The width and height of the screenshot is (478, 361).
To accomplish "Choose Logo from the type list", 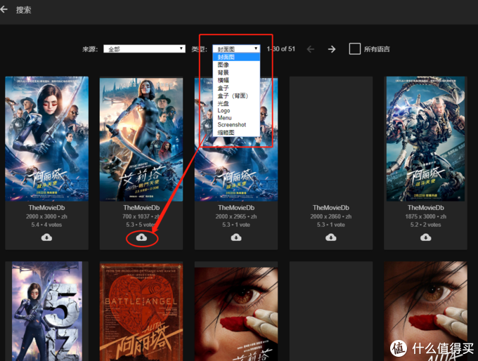I will click(236, 110).
